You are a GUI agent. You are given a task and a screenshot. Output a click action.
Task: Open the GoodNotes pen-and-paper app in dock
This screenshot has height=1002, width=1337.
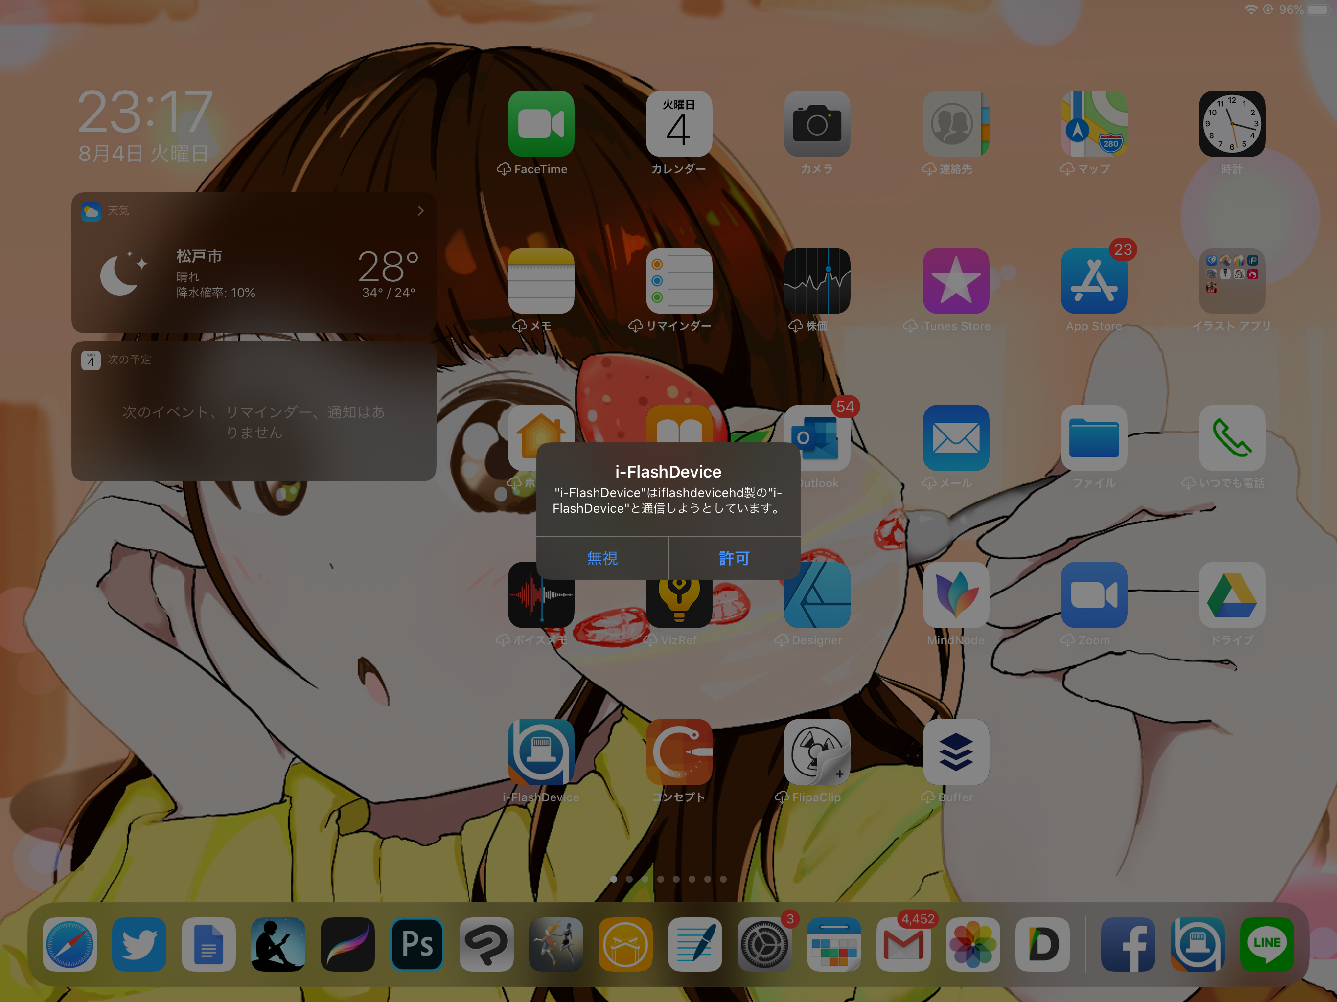click(x=695, y=944)
